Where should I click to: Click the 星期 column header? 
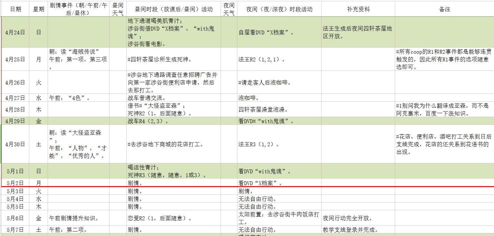[x=38, y=9]
